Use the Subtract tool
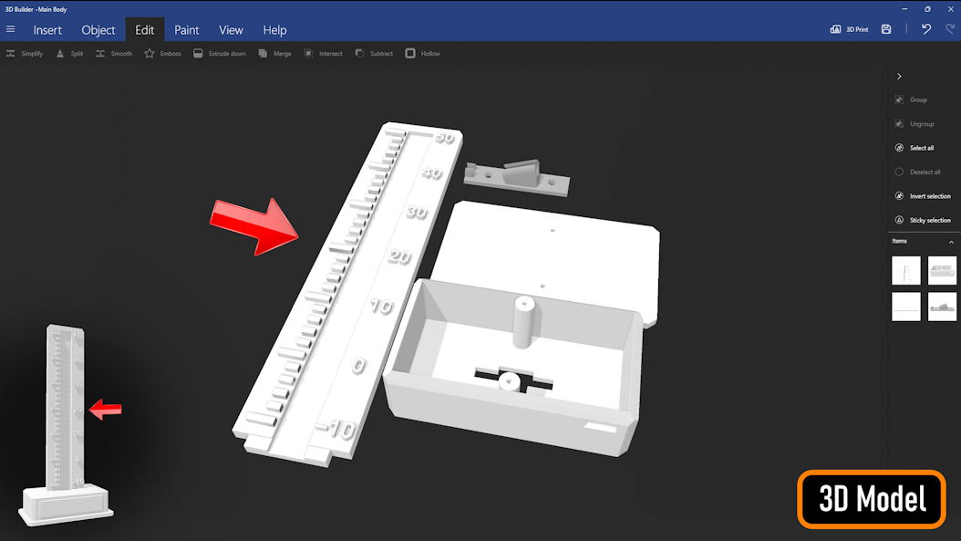Screen dimensions: 961x541 point(359,54)
